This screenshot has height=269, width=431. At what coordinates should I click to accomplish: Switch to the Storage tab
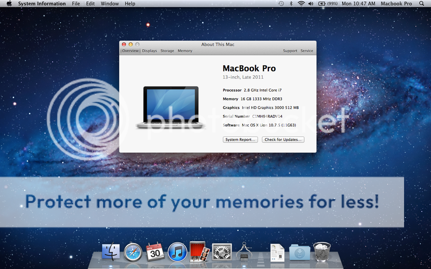coord(167,51)
